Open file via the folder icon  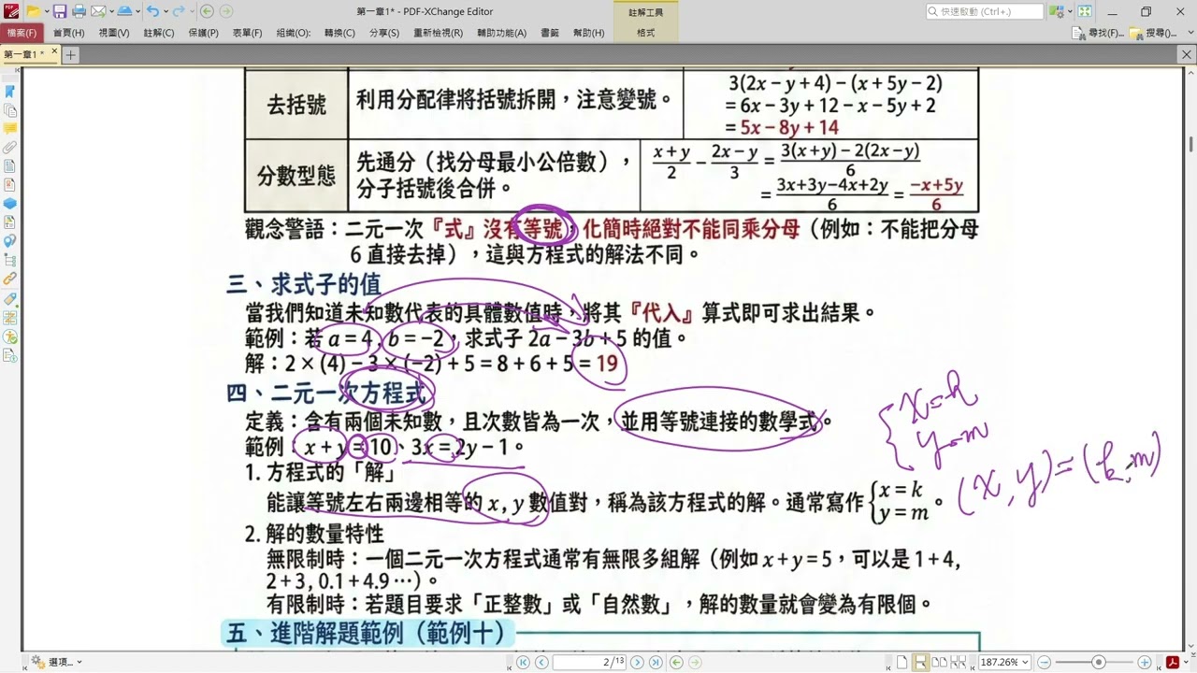[33, 11]
